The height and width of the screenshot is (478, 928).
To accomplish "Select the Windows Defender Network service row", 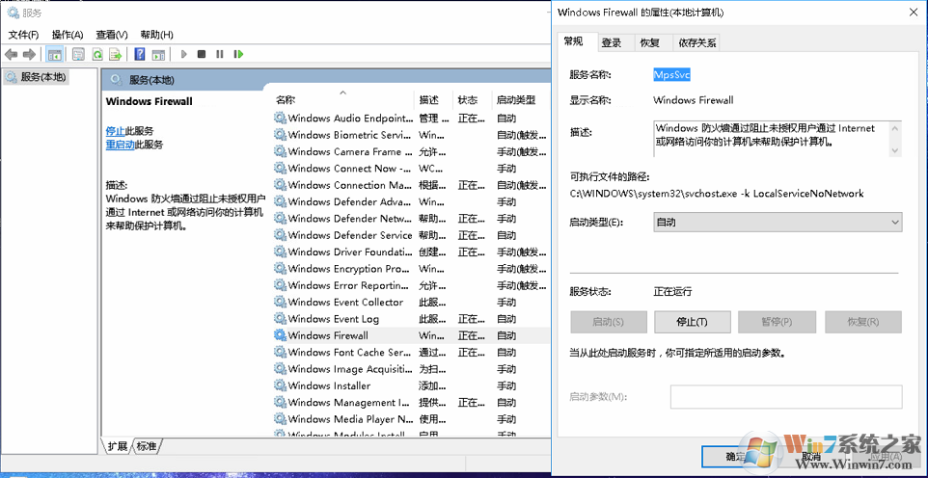I will tap(411, 219).
